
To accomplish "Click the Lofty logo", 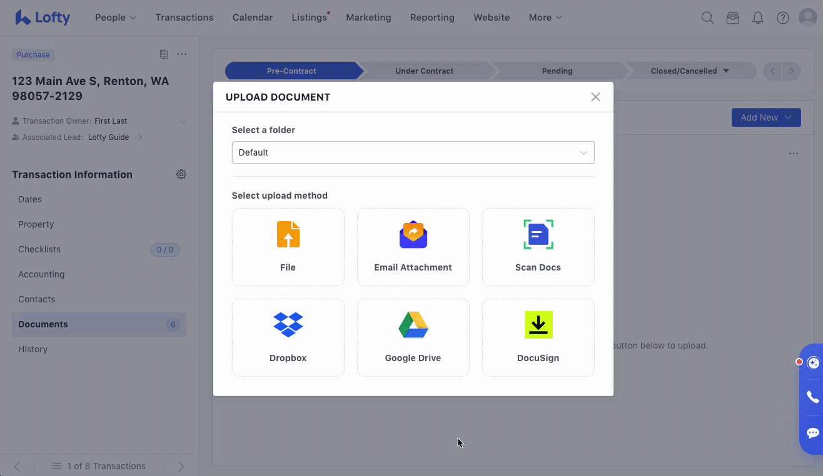I will click(43, 17).
